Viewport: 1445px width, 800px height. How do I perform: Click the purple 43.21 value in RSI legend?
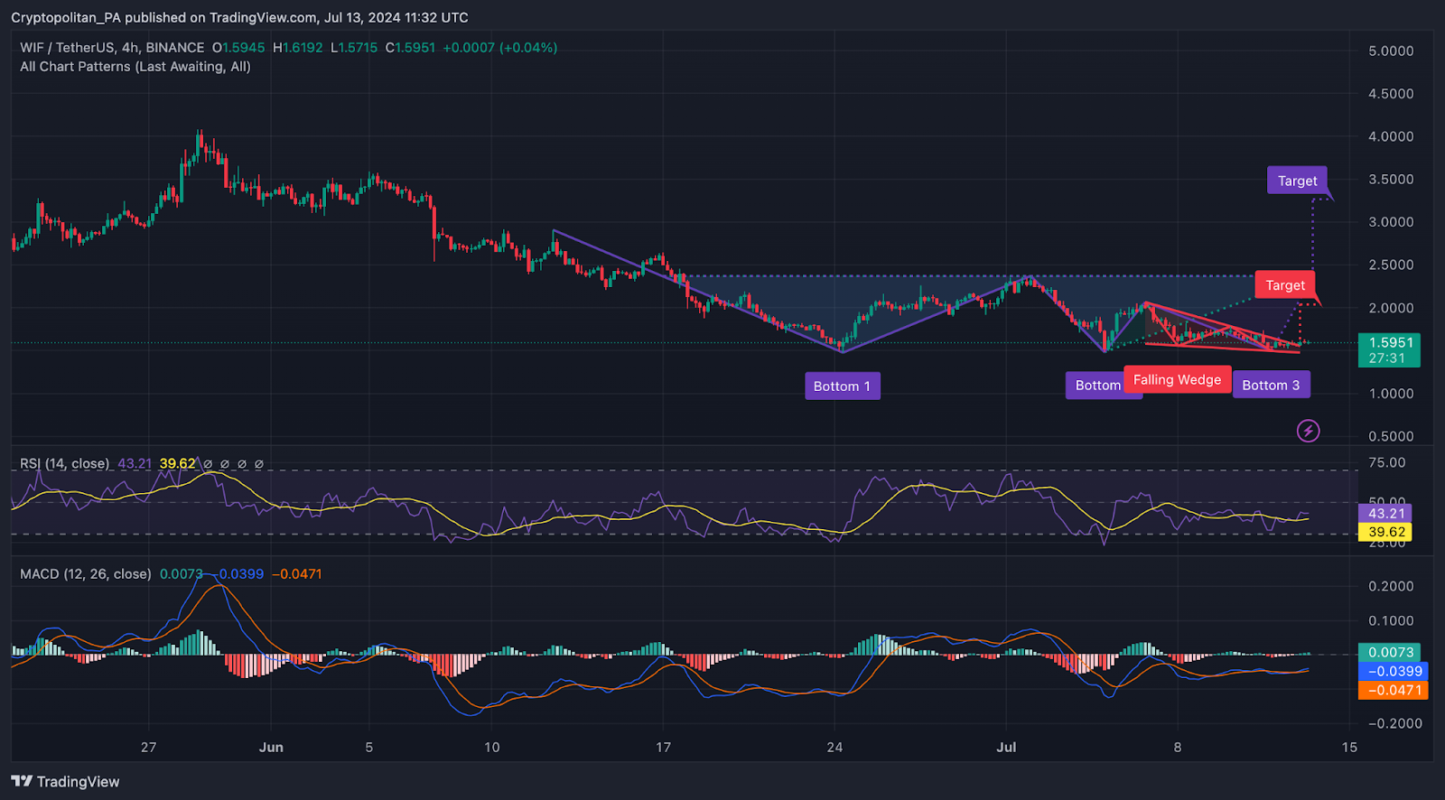[135, 464]
